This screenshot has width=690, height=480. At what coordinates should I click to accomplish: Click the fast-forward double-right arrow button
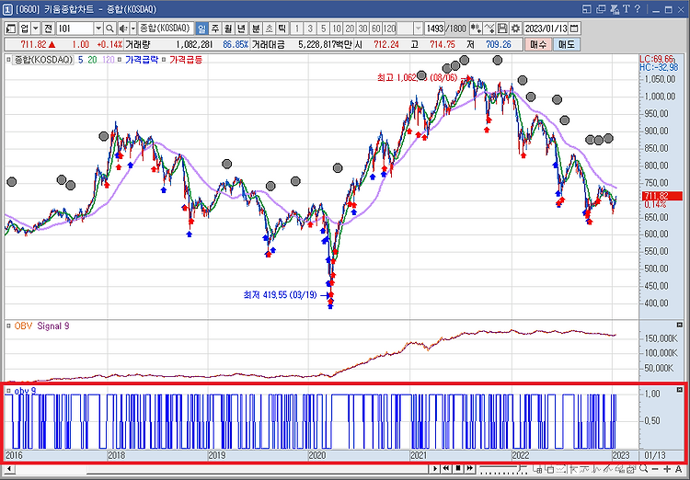pyautogui.click(x=469, y=469)
